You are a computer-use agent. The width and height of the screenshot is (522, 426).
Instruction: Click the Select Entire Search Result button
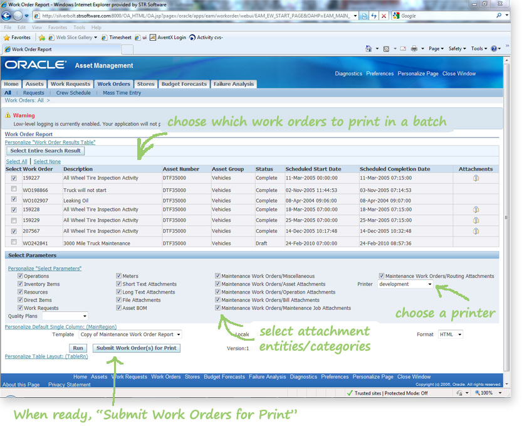point(46,151)
